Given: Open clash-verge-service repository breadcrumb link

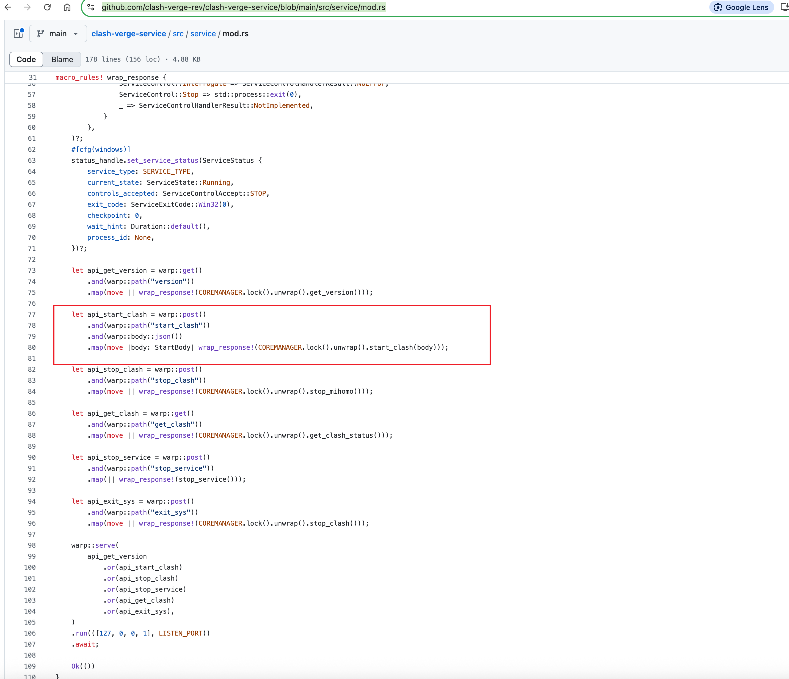Looking at the screenshot, I should tap(129, 34).
